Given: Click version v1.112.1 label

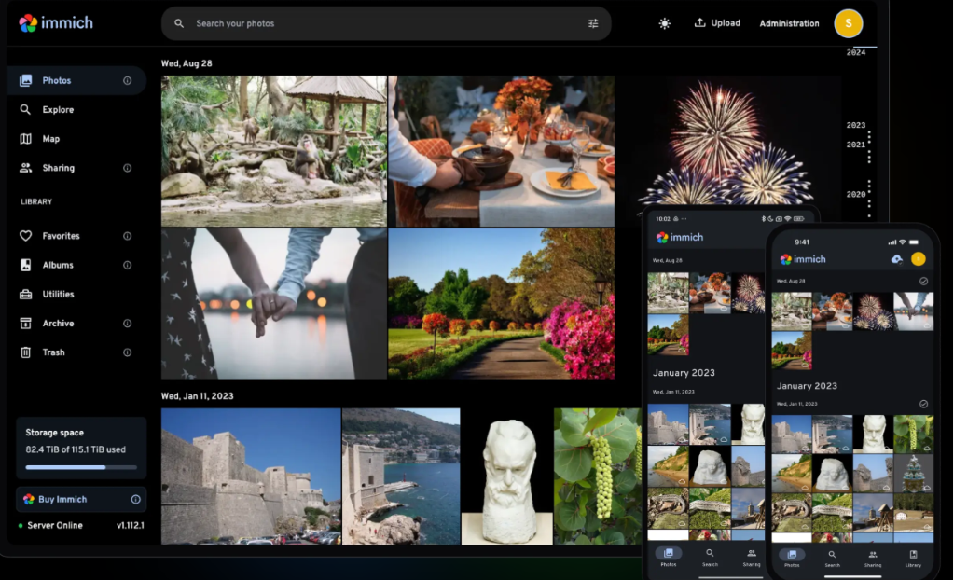Looking at the screenshot, I should click(131, 525).
